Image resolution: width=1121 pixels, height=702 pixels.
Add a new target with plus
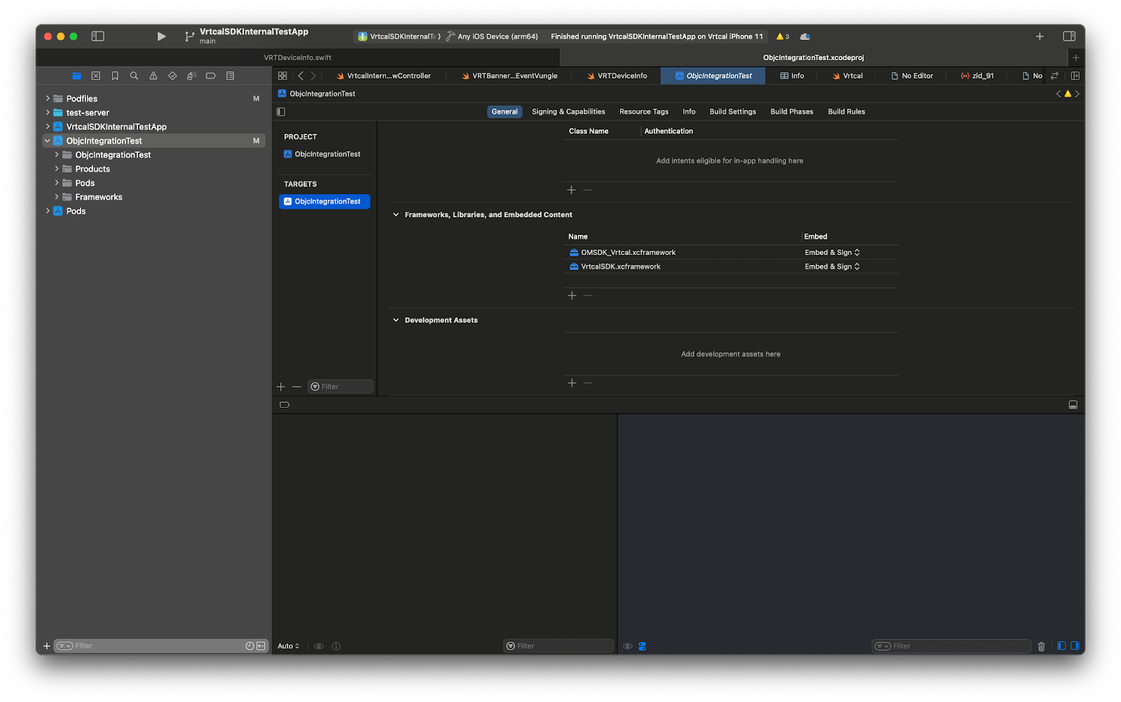(x=281, y=387)
